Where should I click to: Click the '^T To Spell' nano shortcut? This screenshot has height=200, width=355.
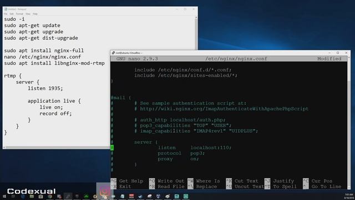[x=281, y=187]
